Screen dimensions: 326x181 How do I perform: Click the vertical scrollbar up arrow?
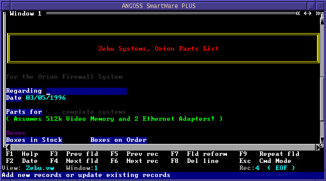point(322,21)
